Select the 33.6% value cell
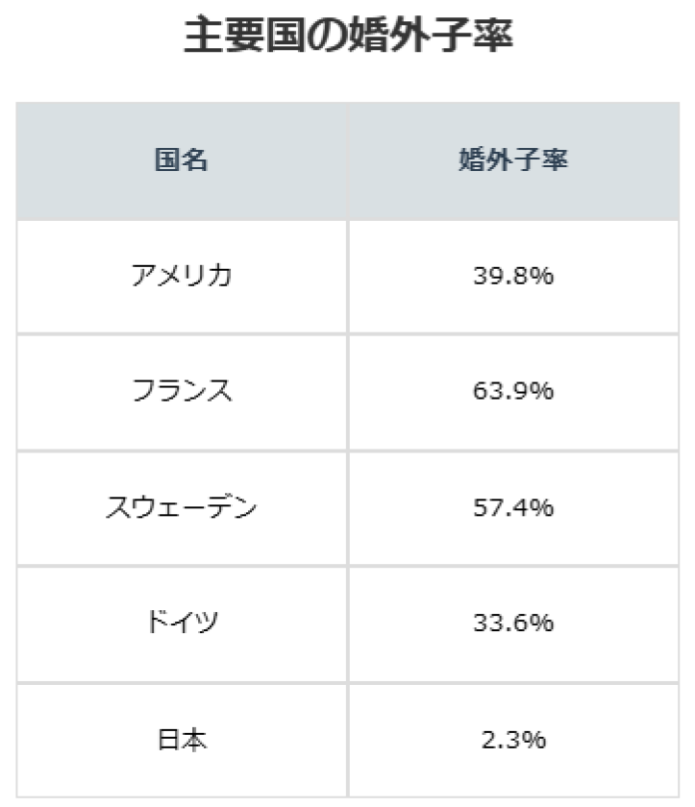The width and height of the screenshot is (695, 807). [x=513, y=624]
